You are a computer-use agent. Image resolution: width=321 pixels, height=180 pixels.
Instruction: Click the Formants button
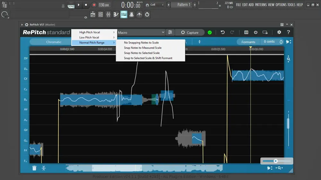[248, 42]
